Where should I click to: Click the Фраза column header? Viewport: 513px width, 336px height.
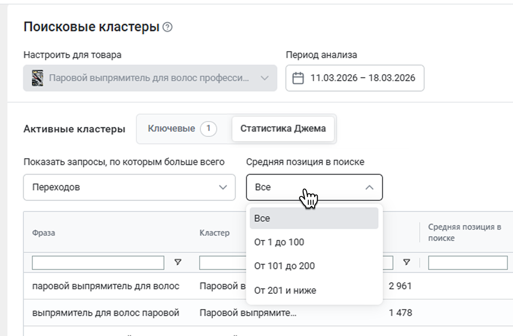tap(43, 233)
